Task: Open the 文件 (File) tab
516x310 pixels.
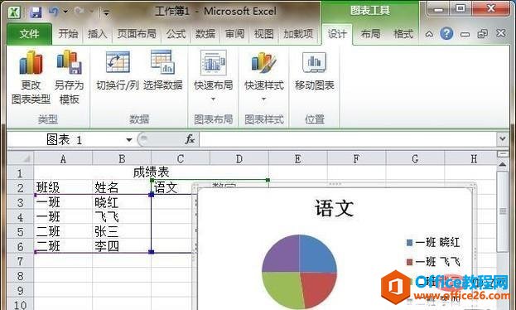Action: point(29,34)
